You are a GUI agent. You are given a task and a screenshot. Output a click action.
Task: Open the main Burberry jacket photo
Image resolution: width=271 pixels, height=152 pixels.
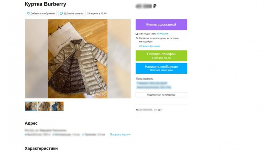(77, 59)
